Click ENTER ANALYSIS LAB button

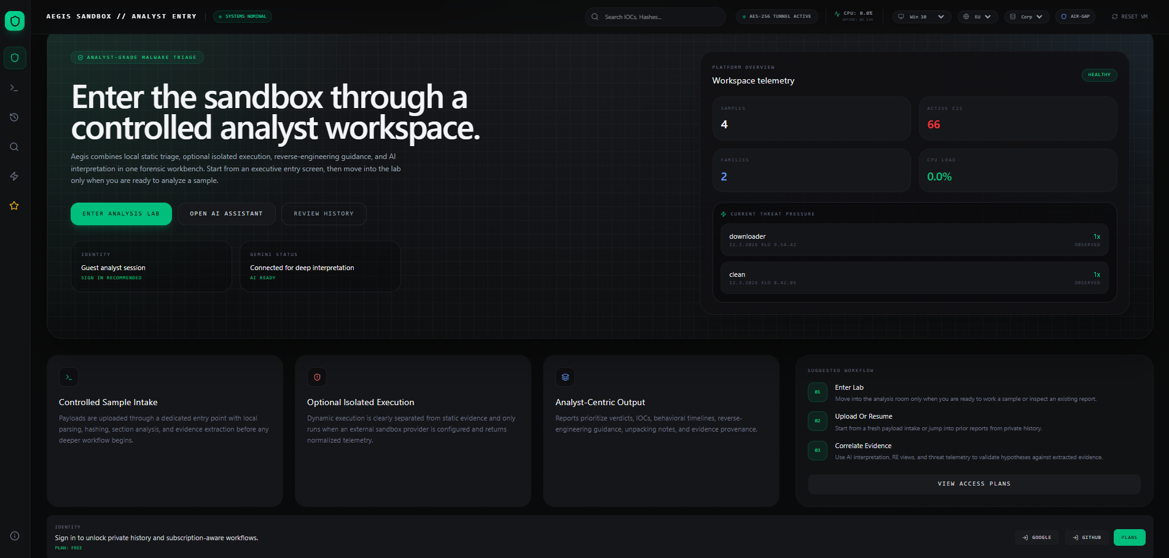121,214
